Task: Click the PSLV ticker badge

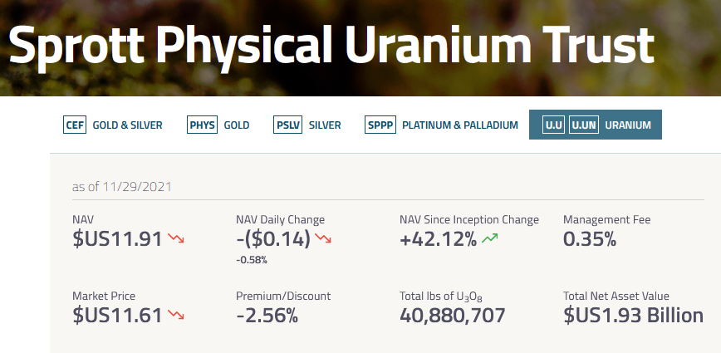Action: point(287,125)
